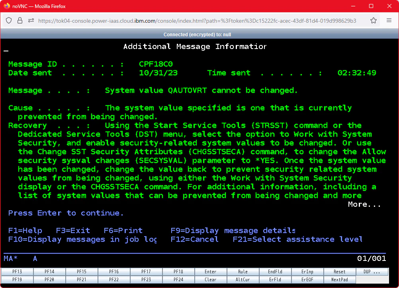Click the ErInp keypad button

coord(307,272)
